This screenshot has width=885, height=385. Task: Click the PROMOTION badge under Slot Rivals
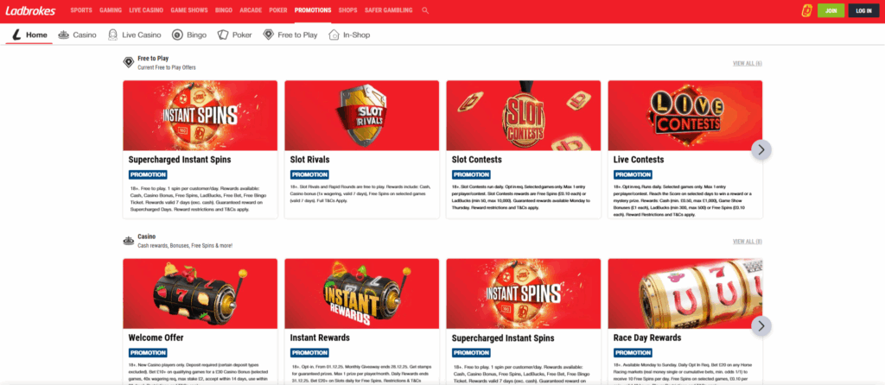(309, 174)
